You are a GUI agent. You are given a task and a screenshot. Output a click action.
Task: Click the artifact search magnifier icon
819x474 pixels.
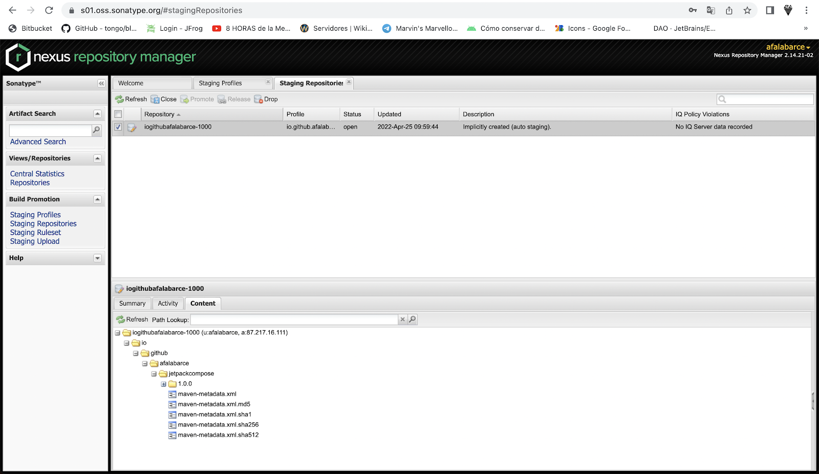[x=96, y=130]
